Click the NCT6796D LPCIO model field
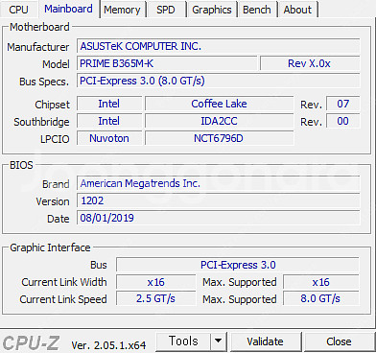The image size is (376, 353). [x=219, y=138]
